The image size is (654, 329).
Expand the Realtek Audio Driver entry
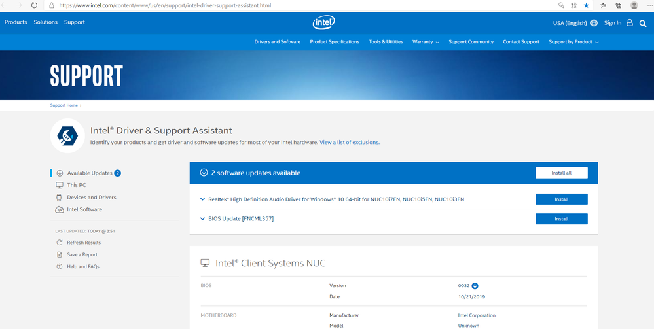[203, 199]
